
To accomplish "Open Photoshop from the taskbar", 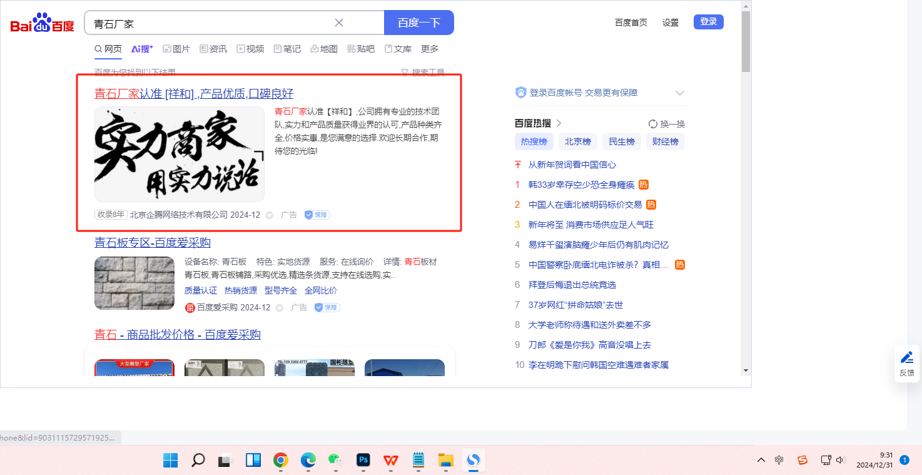I will point(363,461).
